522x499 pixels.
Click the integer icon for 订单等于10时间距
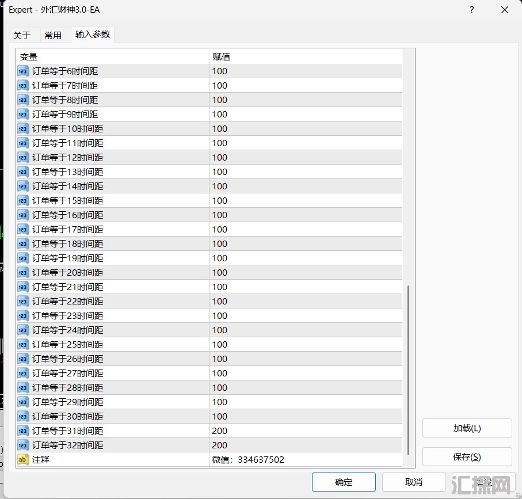(23, 129)
